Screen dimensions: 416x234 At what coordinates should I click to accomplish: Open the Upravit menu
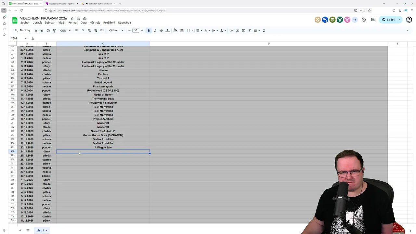(x=37, y=23)
